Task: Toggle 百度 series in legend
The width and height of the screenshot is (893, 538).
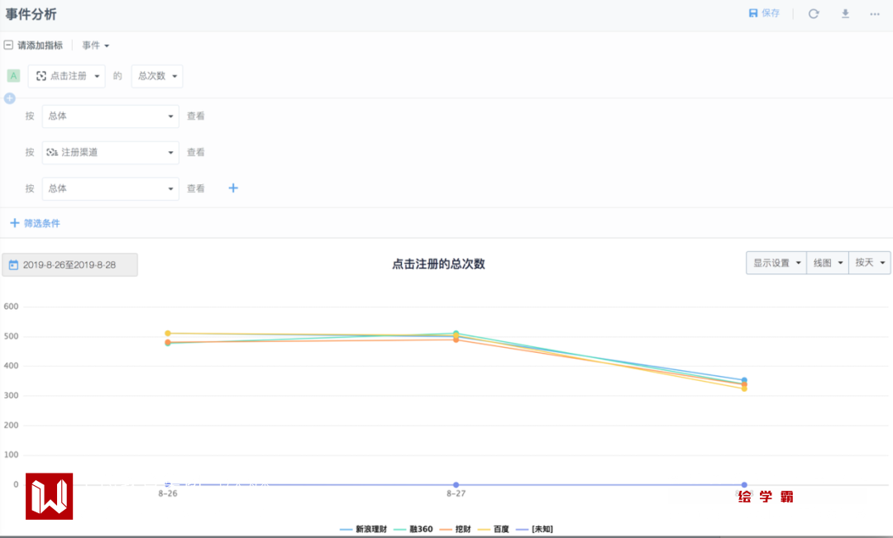Action: pos(493,529)
